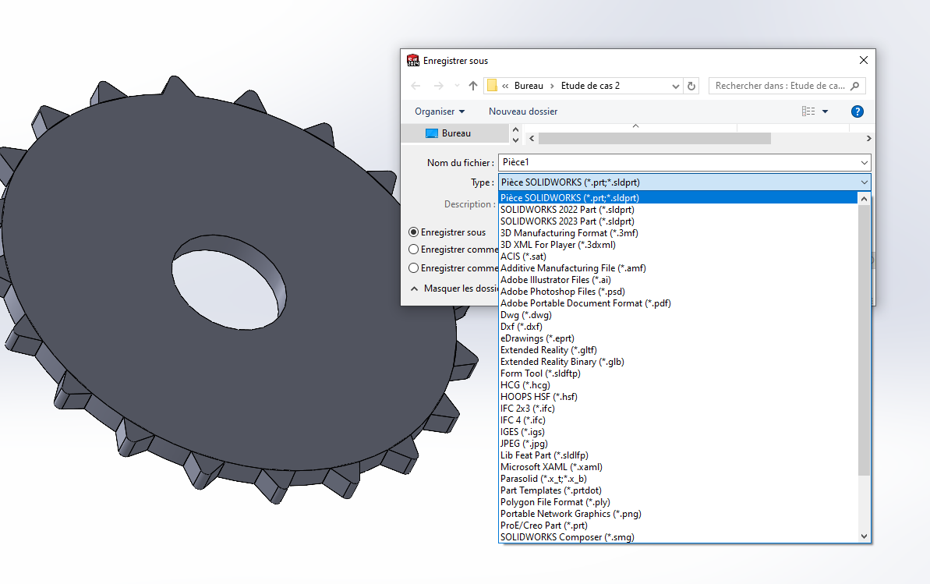Choose JPEG (*.jpg) image type
The width and height of the screenshot is (930, 584).
pyautogui.click(x=678, y=444)
